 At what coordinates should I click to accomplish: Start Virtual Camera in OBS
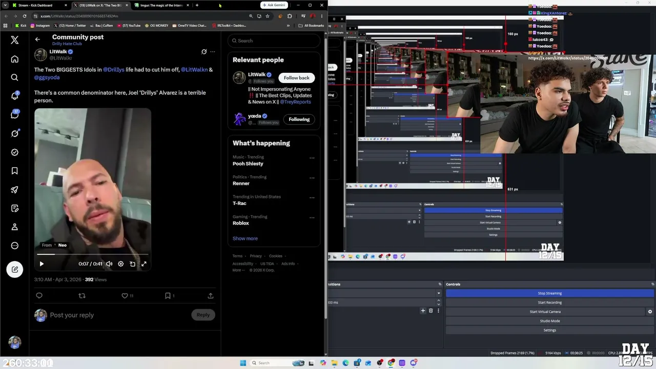(545, 312)
